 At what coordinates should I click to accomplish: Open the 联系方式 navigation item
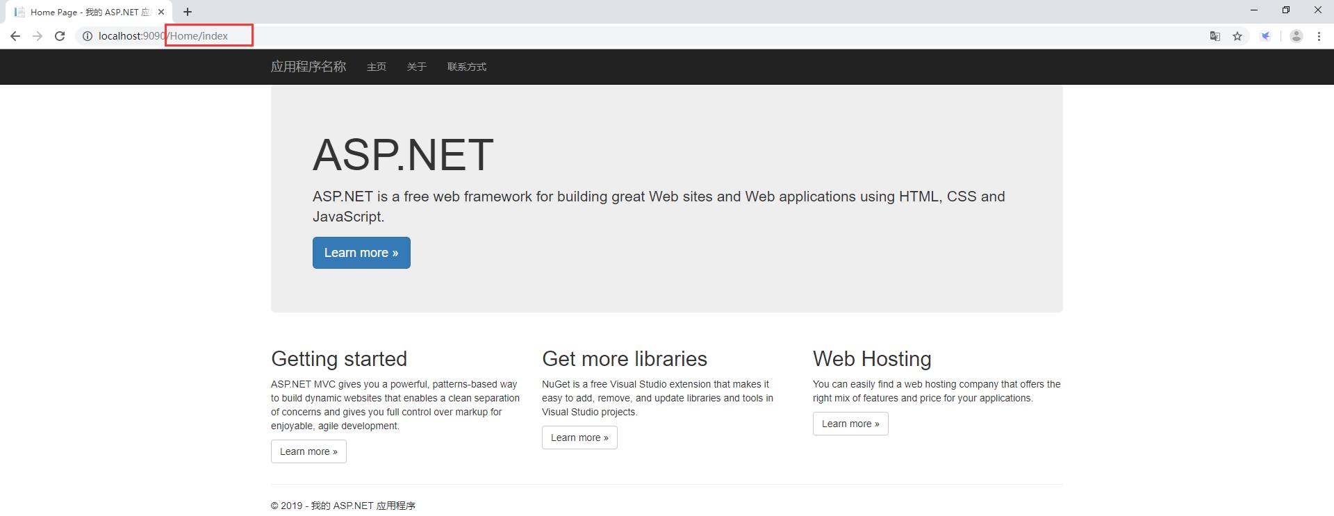tap(467, 67)
